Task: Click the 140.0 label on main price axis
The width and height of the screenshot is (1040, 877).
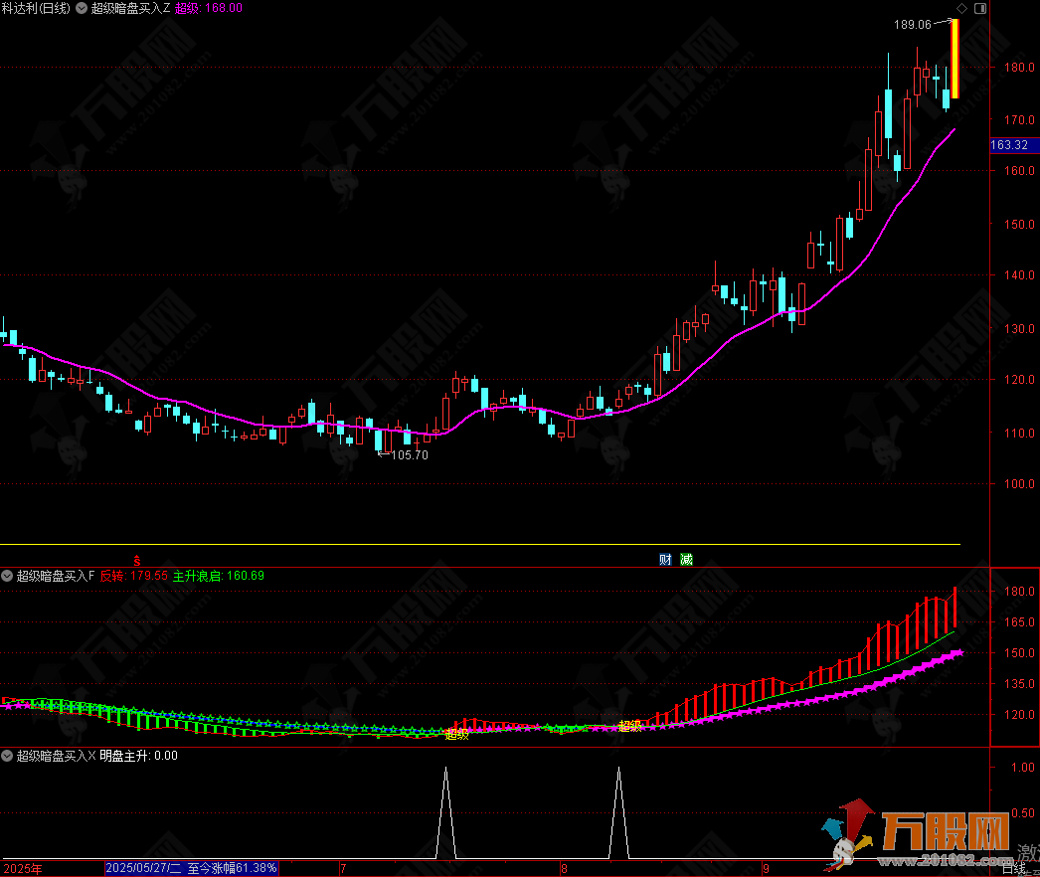Action: [x=1019, y=274]
